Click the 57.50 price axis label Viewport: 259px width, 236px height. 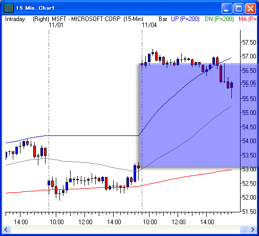click(249, 42)
